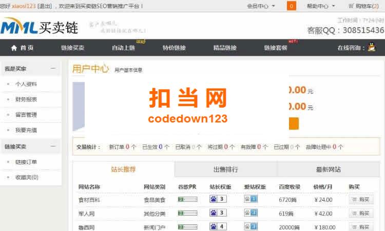
Task: Collapse the 链接买卖 sidebar section
Action: [x=53, y=146]
